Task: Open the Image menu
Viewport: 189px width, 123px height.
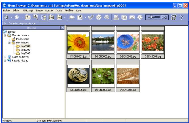Action: (x=39, y=10)
